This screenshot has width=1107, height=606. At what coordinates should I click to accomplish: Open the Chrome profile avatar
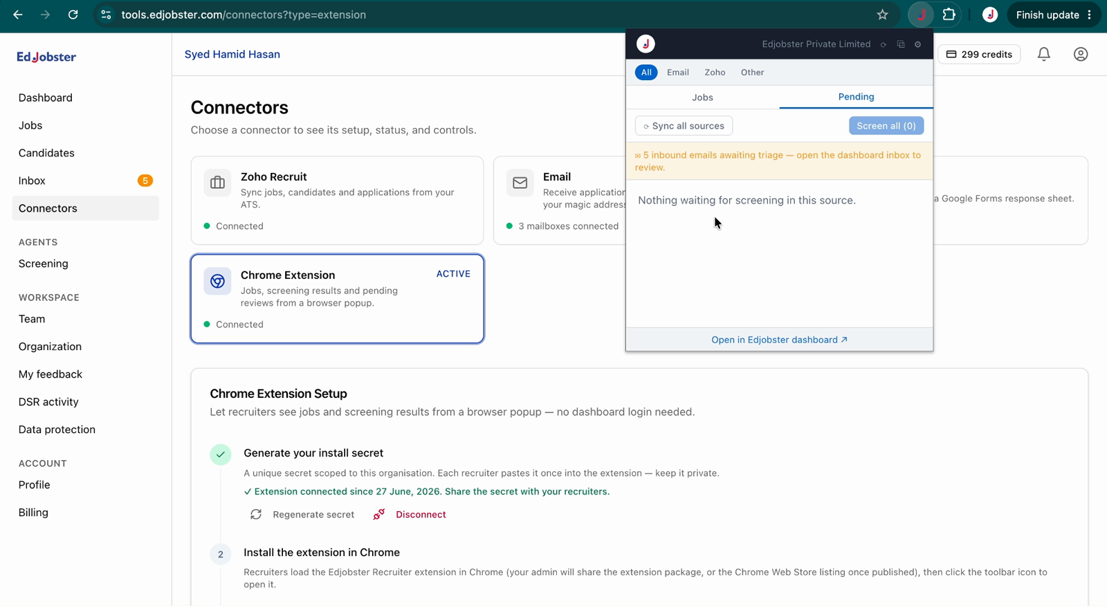coord(990,15)
